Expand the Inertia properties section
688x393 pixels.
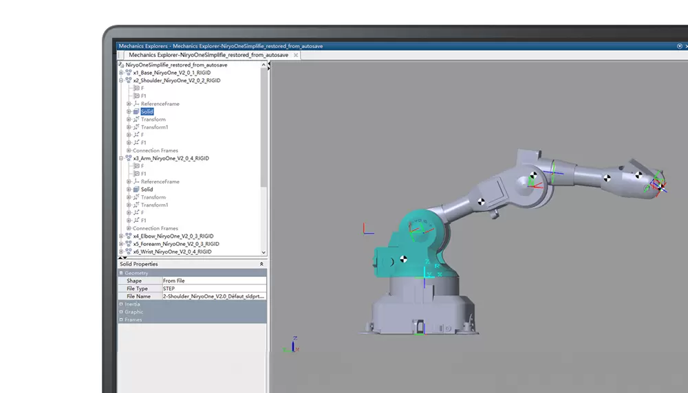coord(122,304)
